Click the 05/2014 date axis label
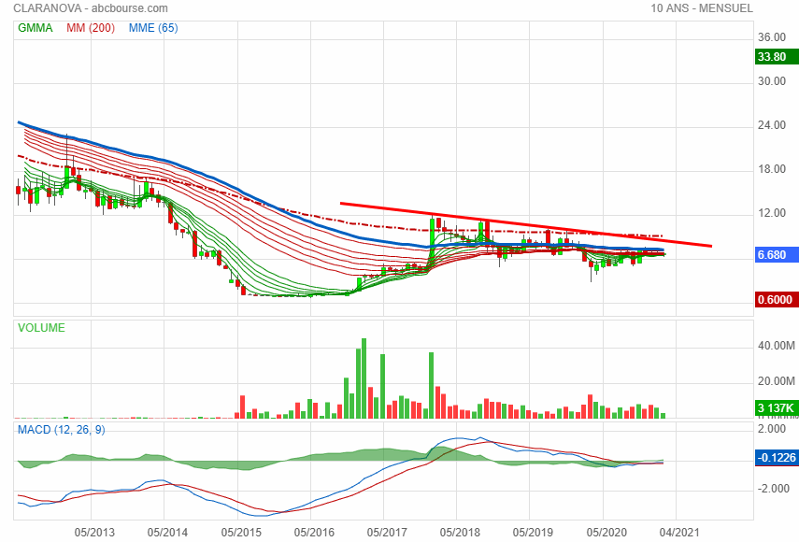Screen dimensions: 799x542 click(167, 533)
